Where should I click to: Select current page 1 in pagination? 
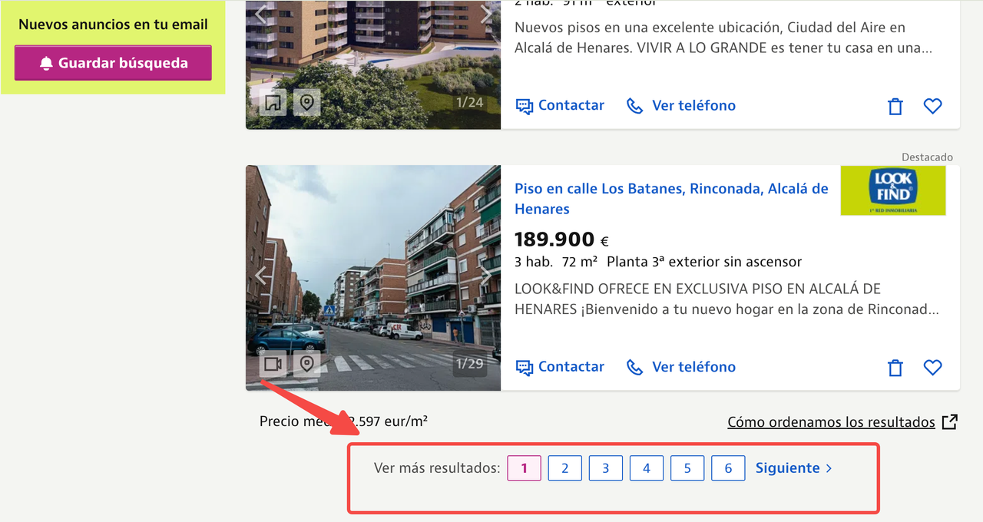525,468
